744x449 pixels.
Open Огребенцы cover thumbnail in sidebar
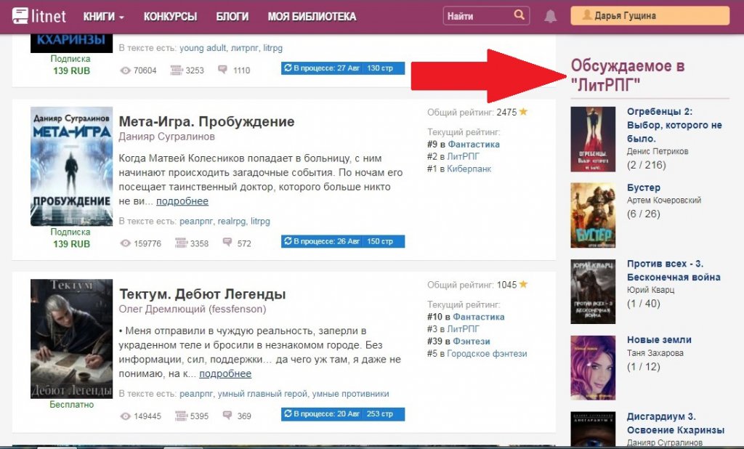tap(593, 139)
